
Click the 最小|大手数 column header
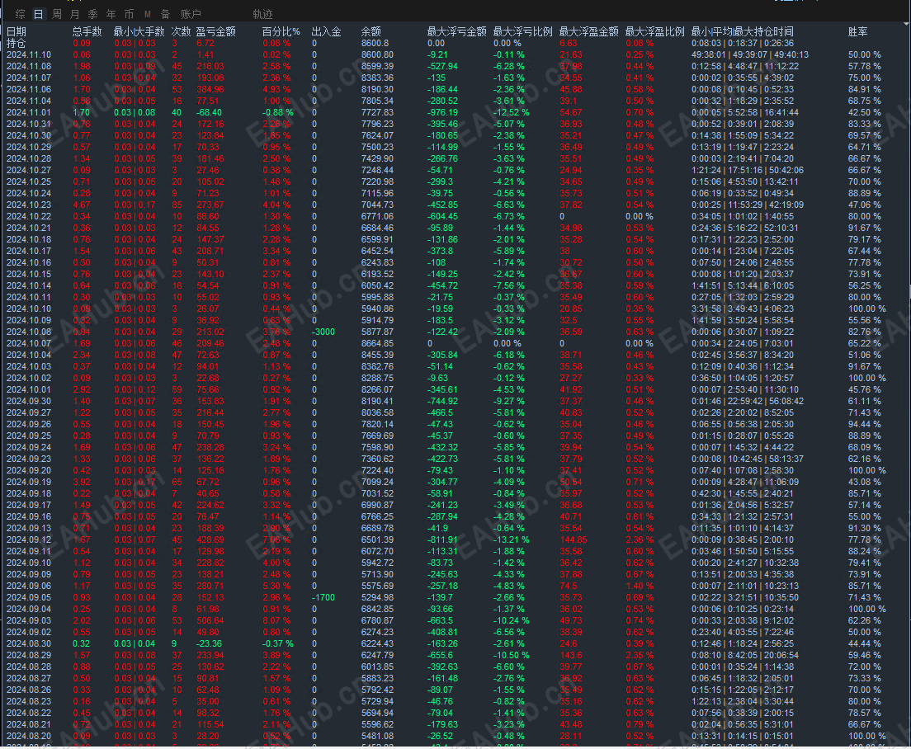tap(139, 31)
